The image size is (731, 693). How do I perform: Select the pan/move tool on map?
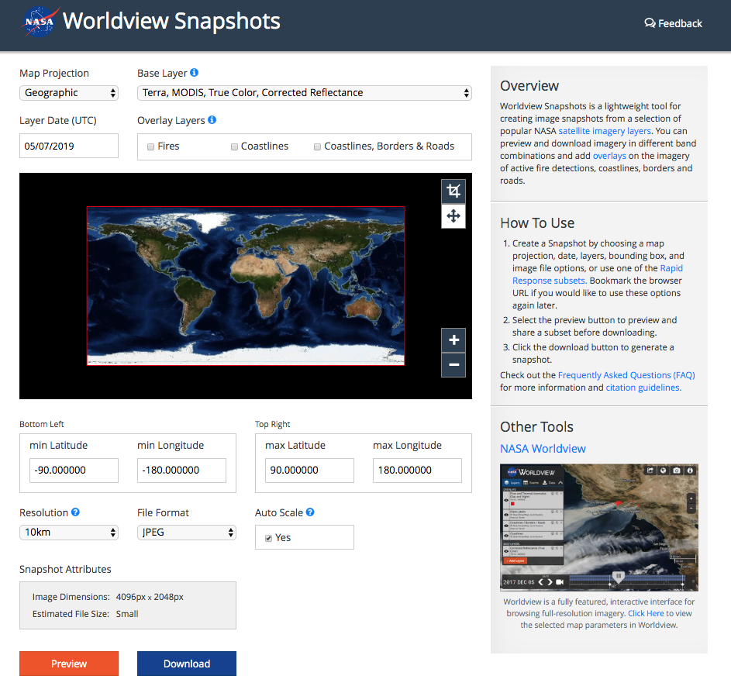pyautogui.click(x=453, y=216)
